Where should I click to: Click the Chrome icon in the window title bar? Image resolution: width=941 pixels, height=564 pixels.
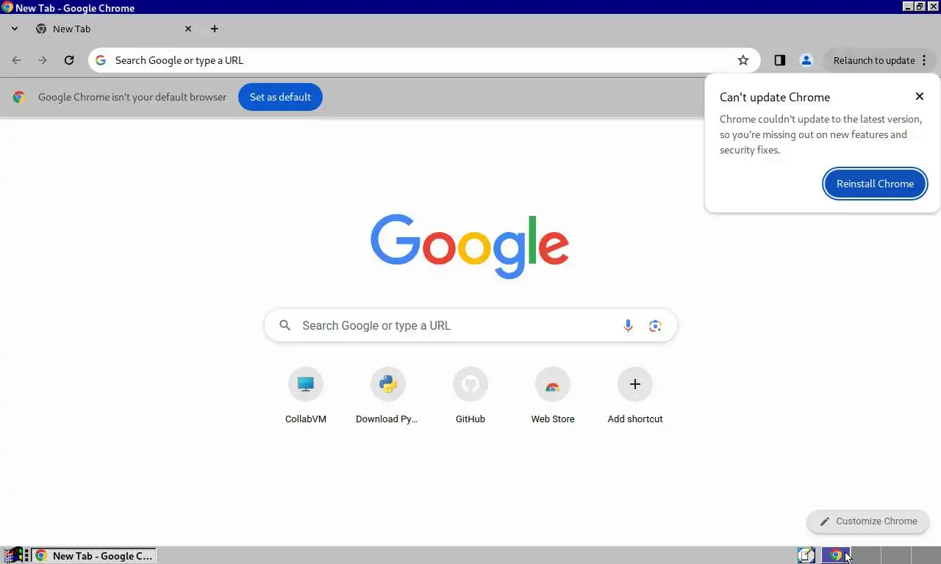coord(7,7)
